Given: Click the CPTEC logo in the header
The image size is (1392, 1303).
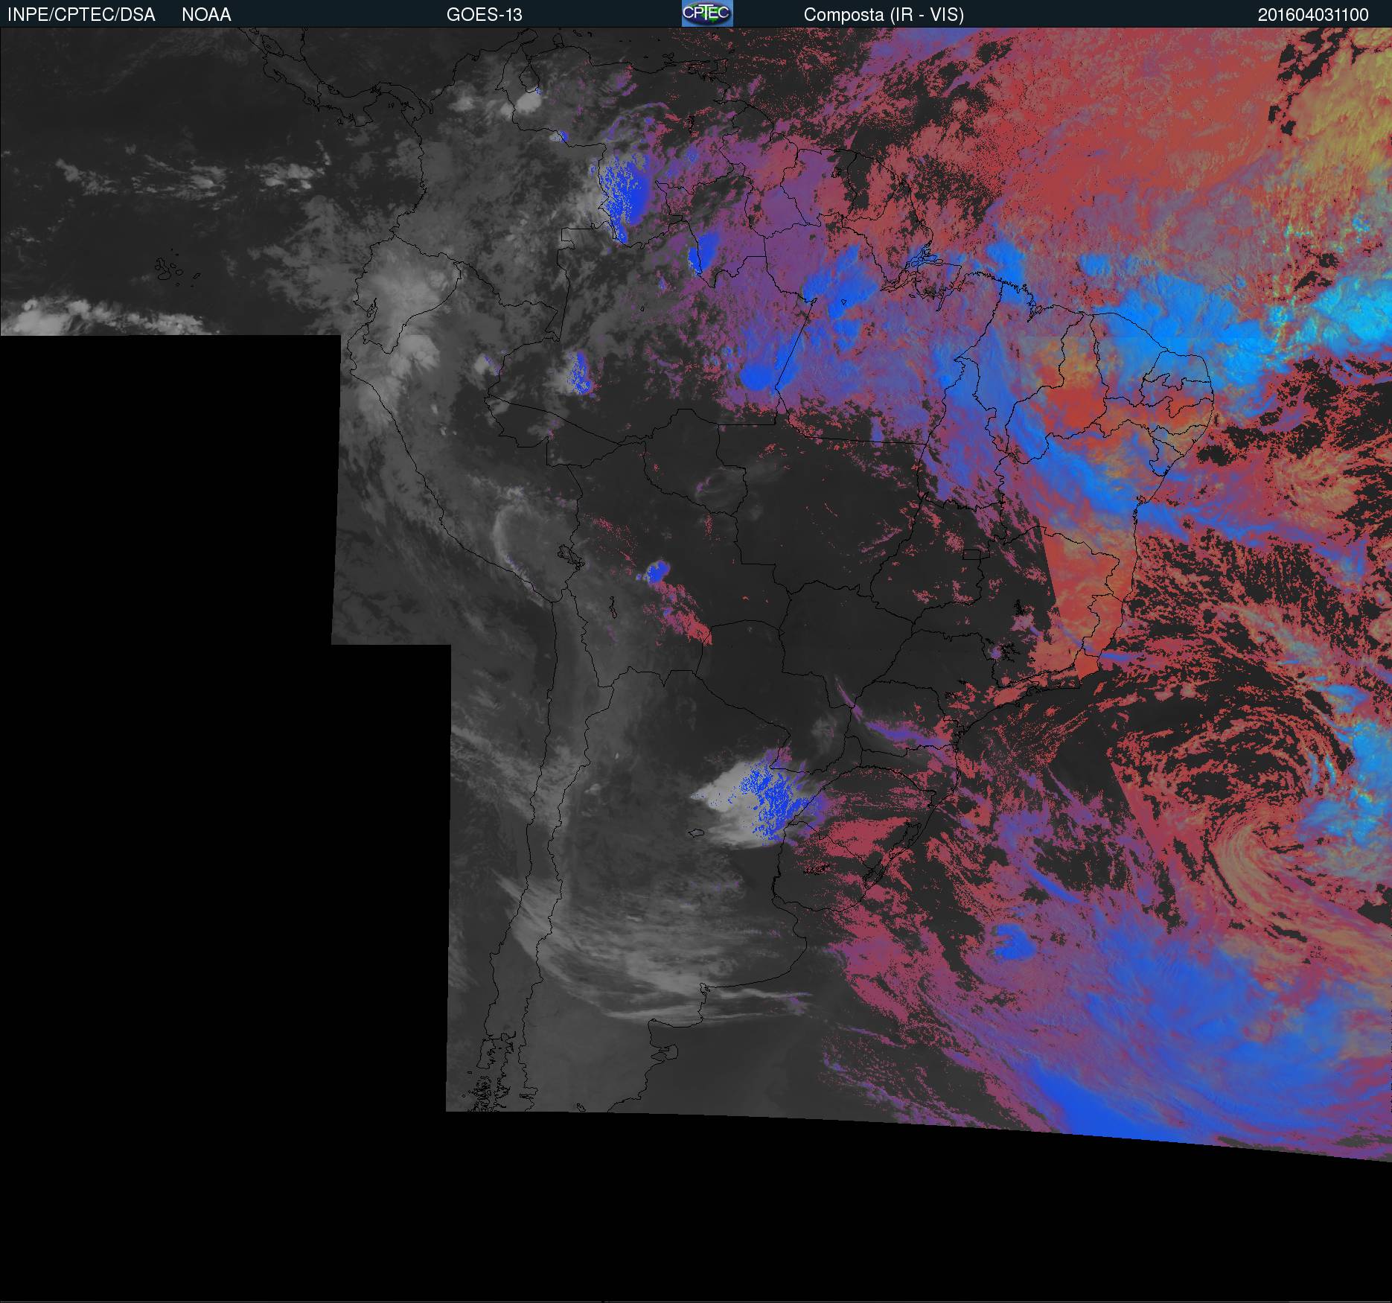Looking at the screenshot, I should point(706,13).
